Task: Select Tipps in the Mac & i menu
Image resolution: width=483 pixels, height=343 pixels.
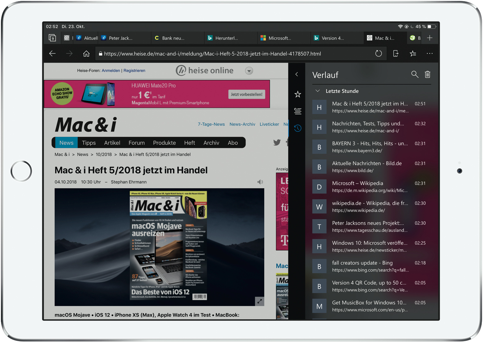Action: (x=89, y=143)
